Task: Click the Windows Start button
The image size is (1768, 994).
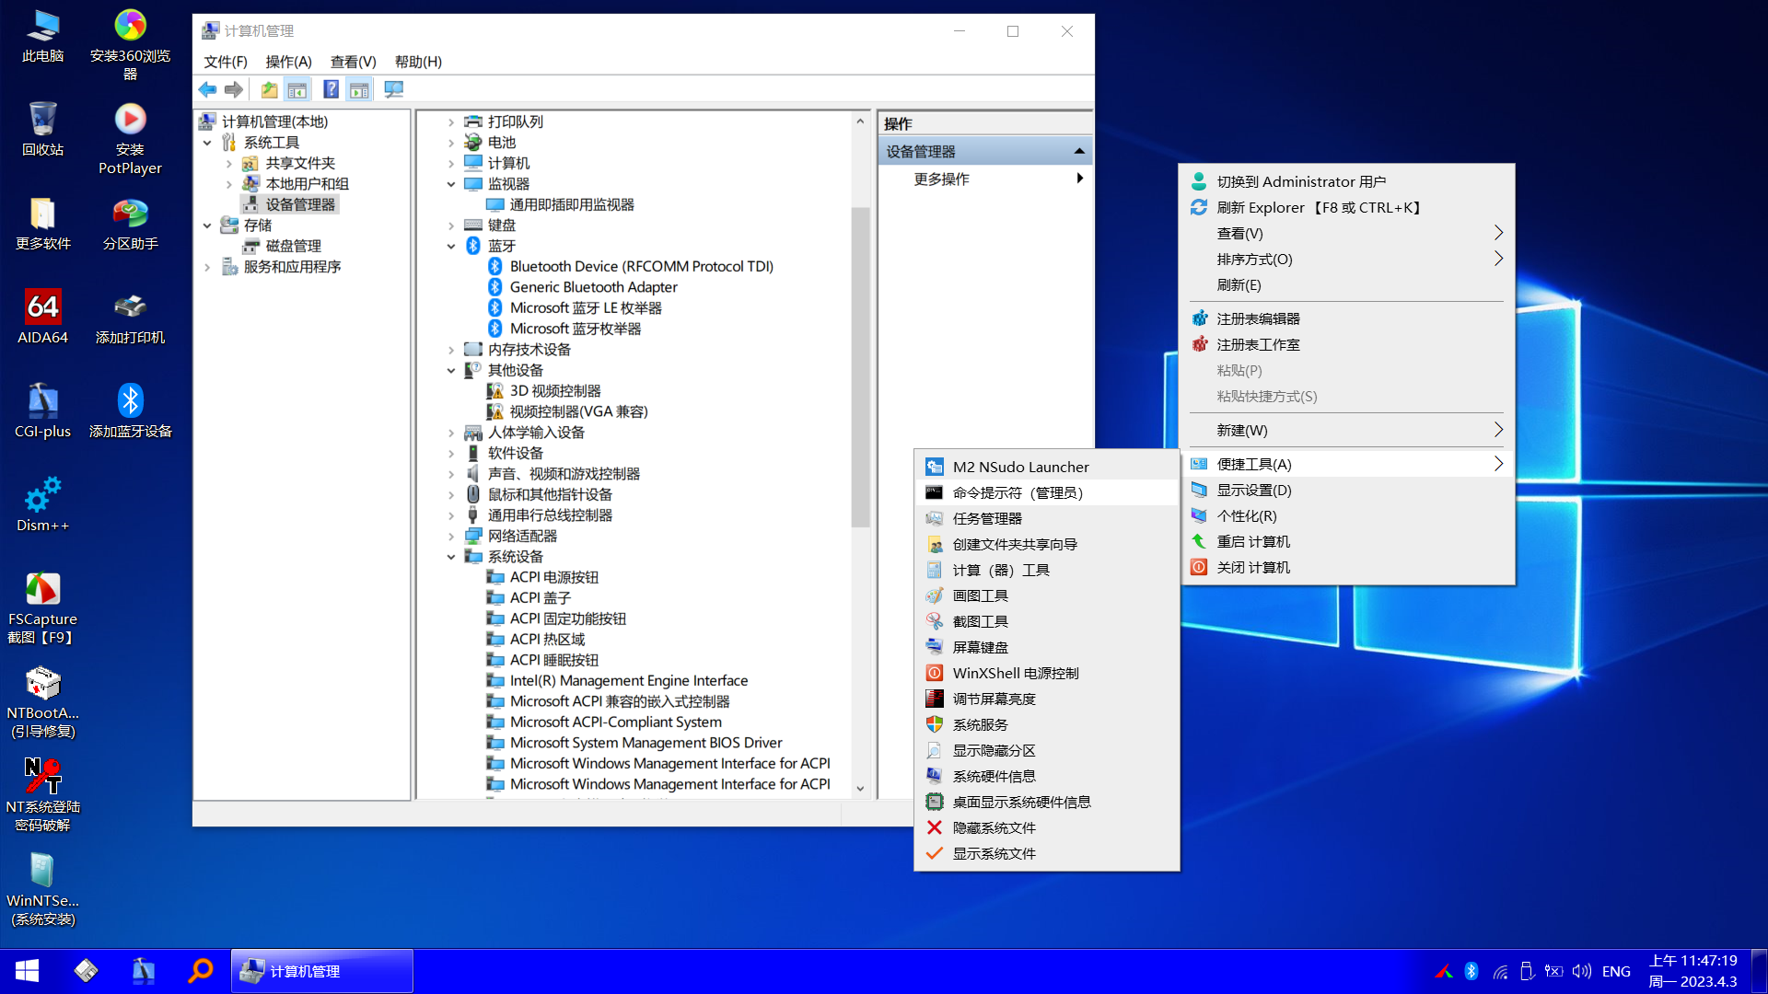Action: click(27, 971)
